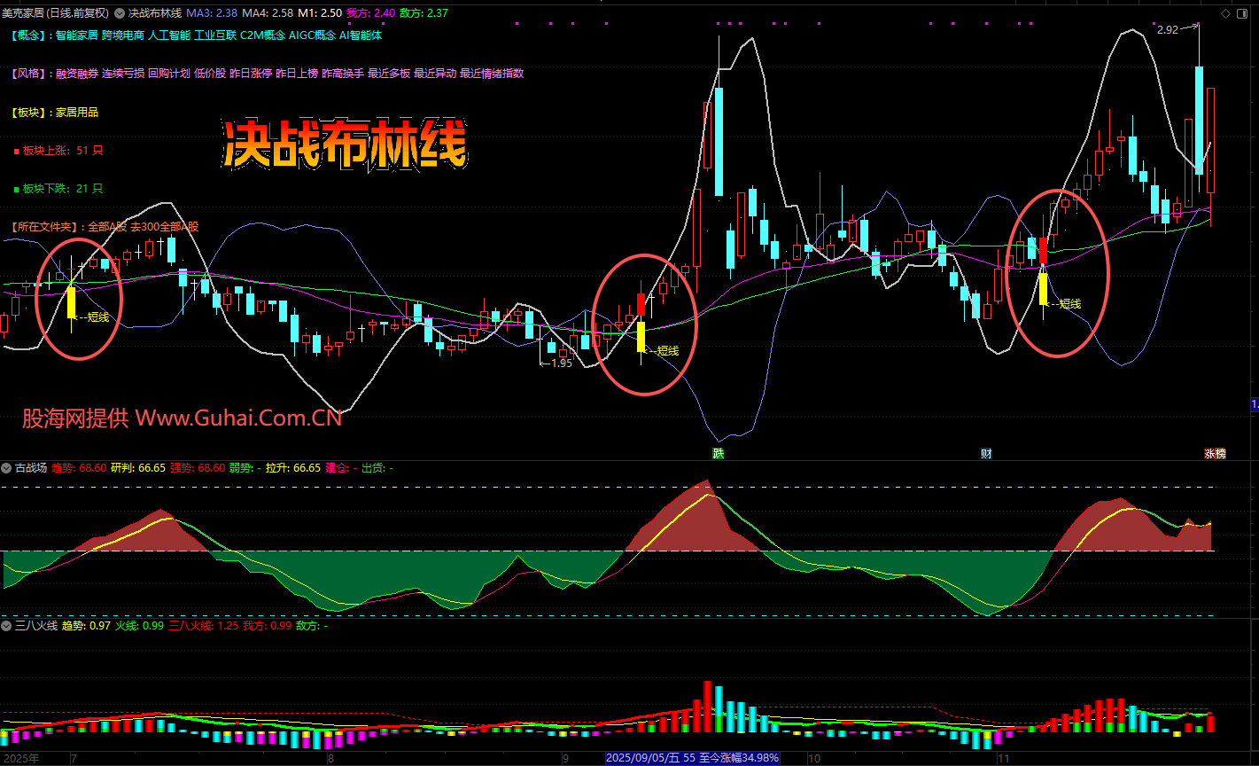Expand the 三八火线 indicator panel menu
Image resolution: width=1259 pixels, height=766 pixels.
[6, 626]
